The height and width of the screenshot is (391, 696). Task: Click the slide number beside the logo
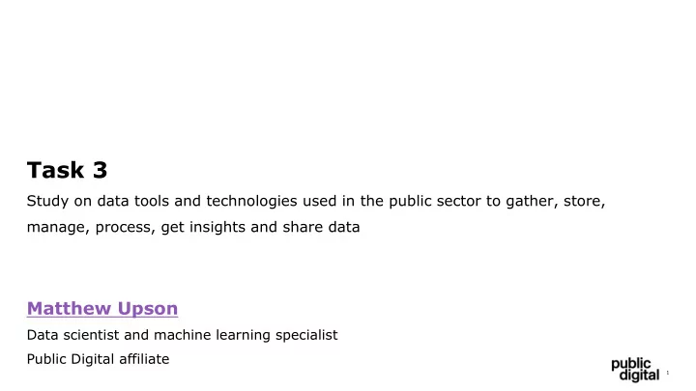pos(668,373)
